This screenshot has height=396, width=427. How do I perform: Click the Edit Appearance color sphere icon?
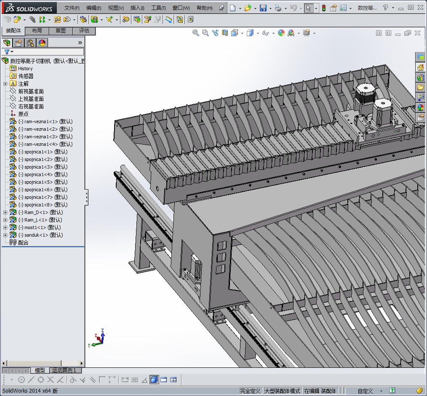pos(281,33)
